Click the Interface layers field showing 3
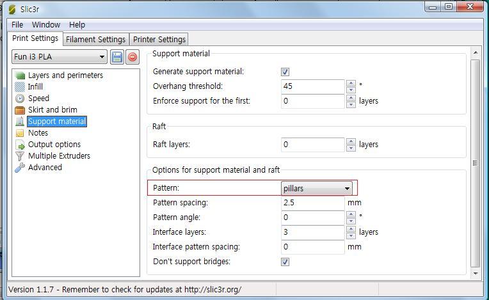This screenshot has width=489, height=300. [313, 232]
